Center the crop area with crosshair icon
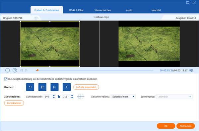The height and width of the screenshot is (131, 199). click(81, 97)
